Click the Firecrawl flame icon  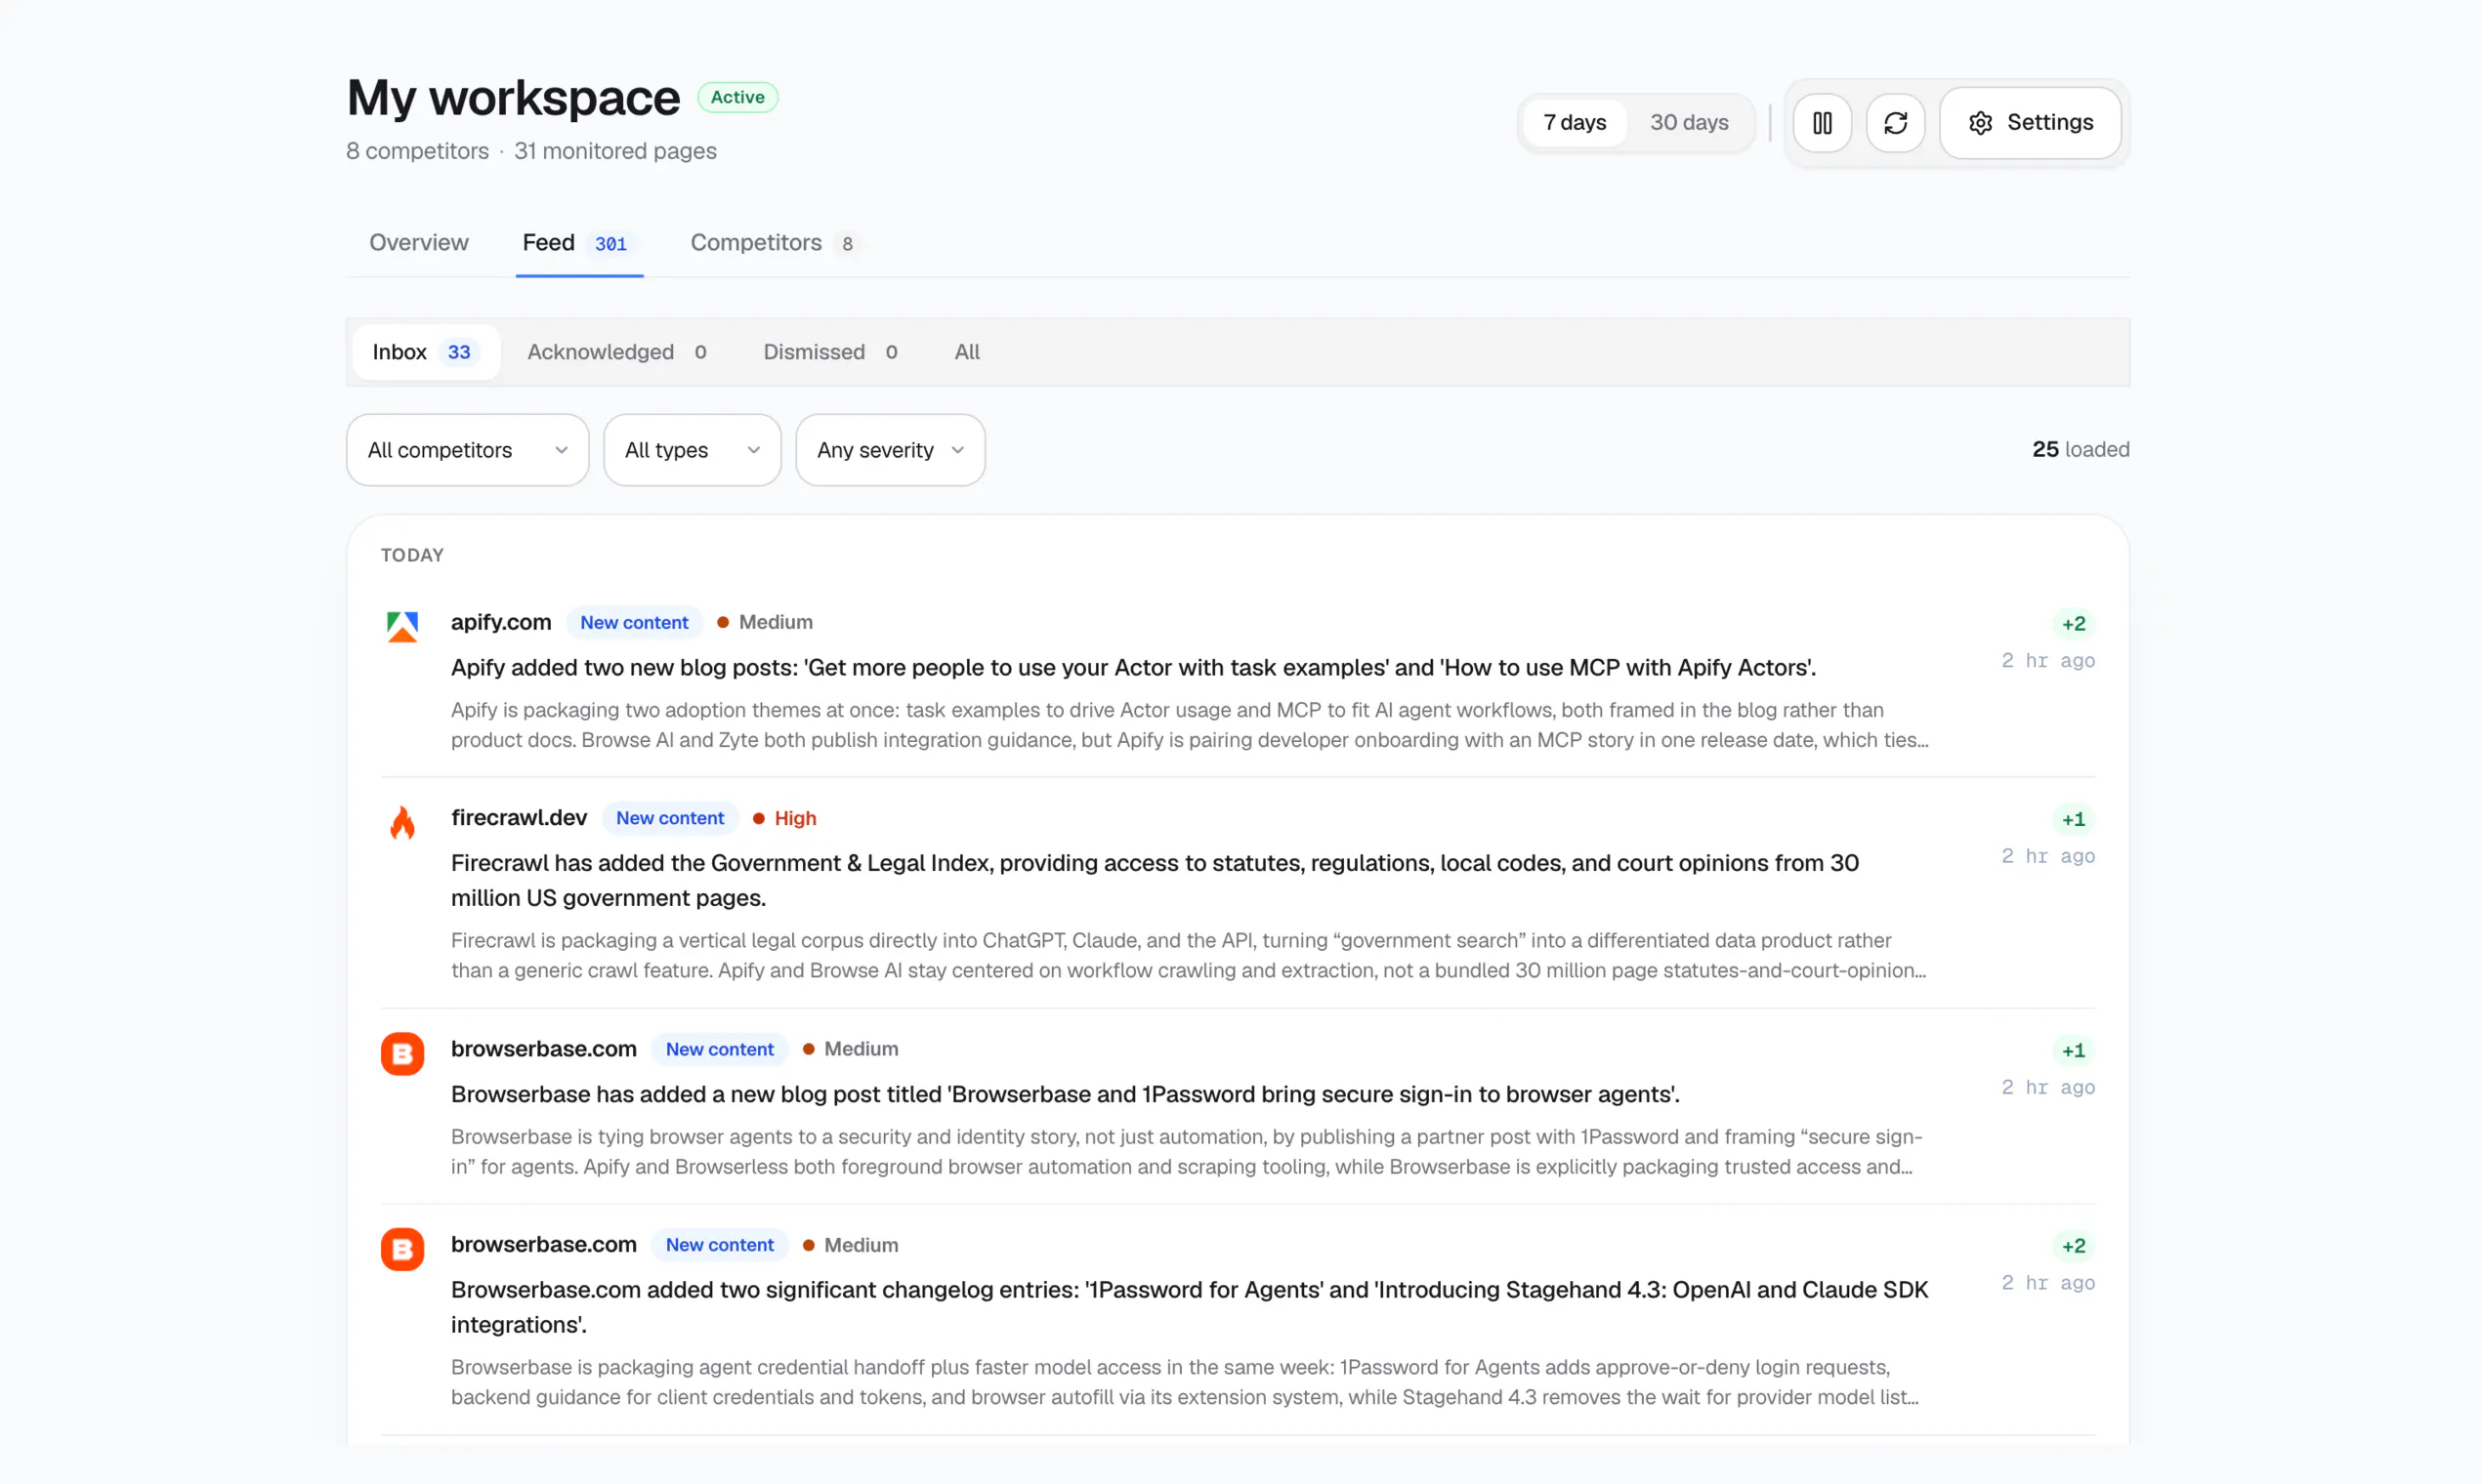pyautogui.click(x=402, y=822)
